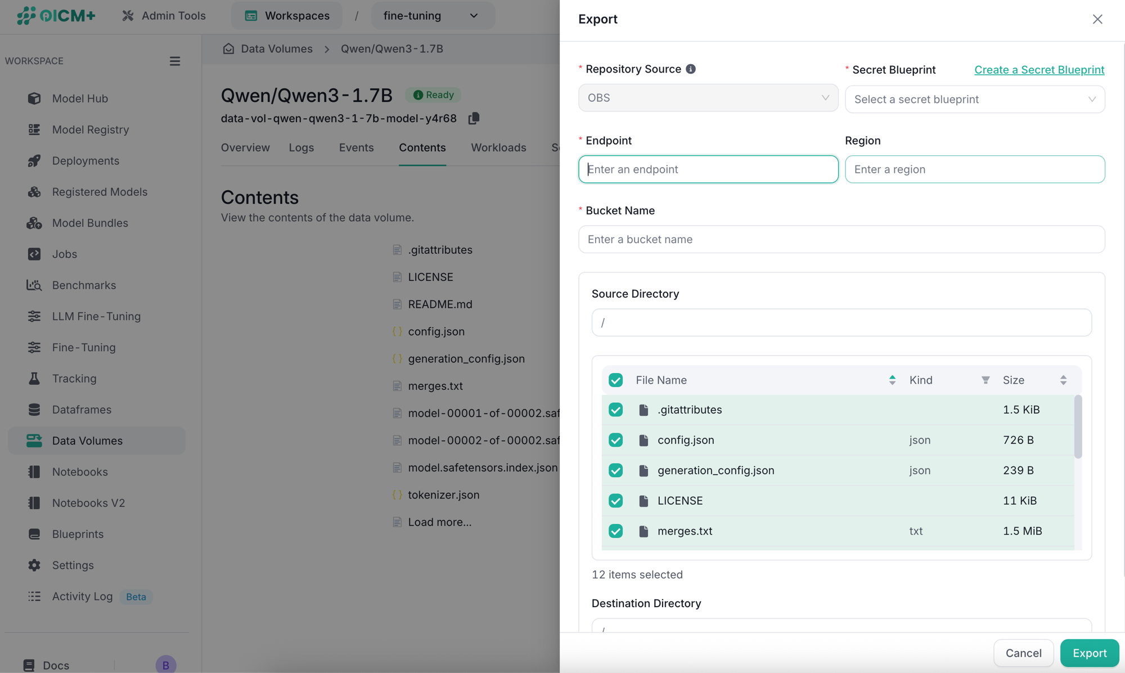Click the Enter a region field
This screenshot has width=1125, height=673.
pos(975,169)
